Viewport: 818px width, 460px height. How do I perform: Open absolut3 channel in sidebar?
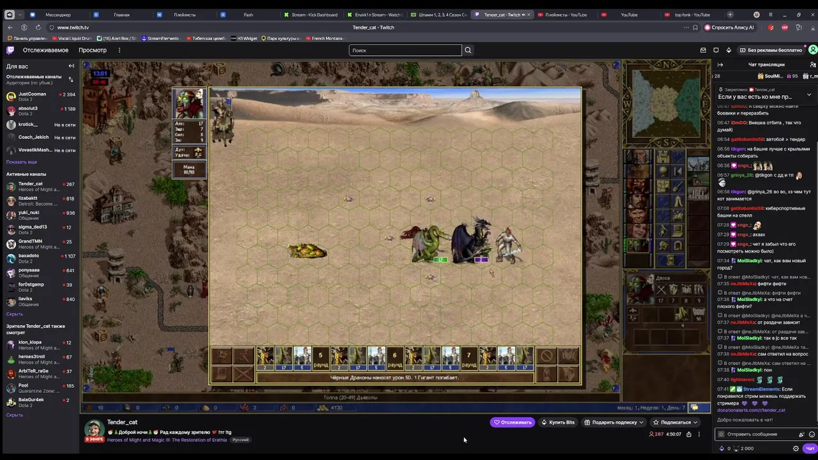click(x=40, y=111)
